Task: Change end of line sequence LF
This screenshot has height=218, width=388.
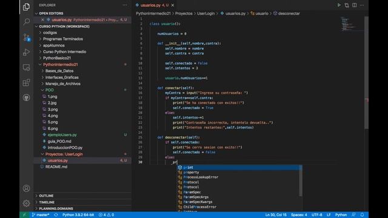Action: 329,215
